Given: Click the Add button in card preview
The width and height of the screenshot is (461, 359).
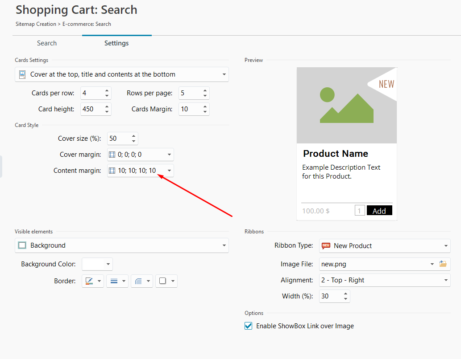Looking at the screenshot, I should pos(379,211).
